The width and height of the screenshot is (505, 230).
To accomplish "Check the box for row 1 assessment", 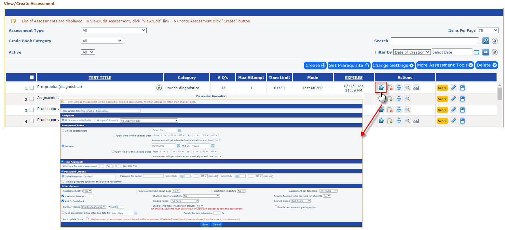I will click(32, 88).
